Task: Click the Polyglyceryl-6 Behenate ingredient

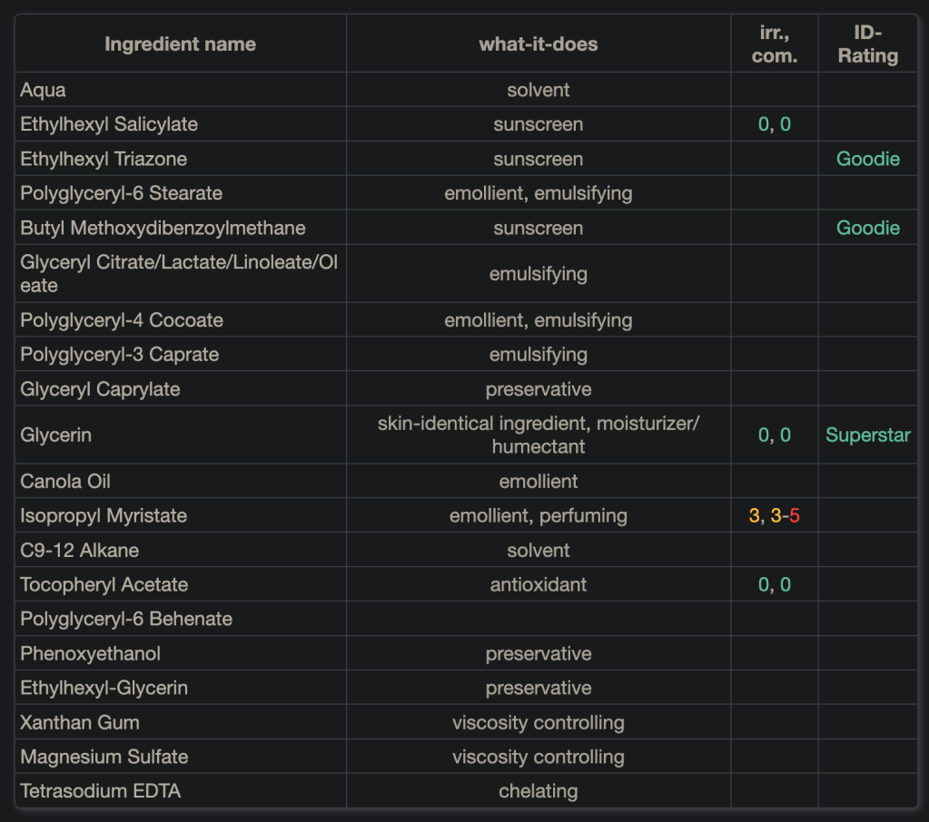Action: [126, 619]
